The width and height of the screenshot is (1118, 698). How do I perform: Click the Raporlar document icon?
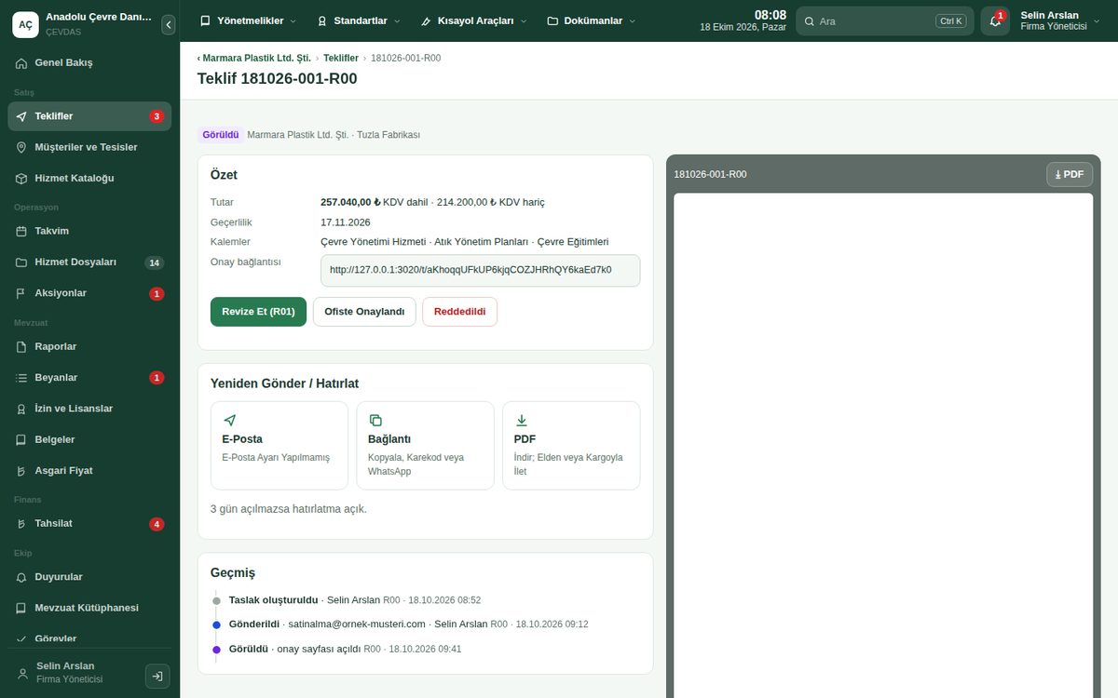tap(21, 346)
